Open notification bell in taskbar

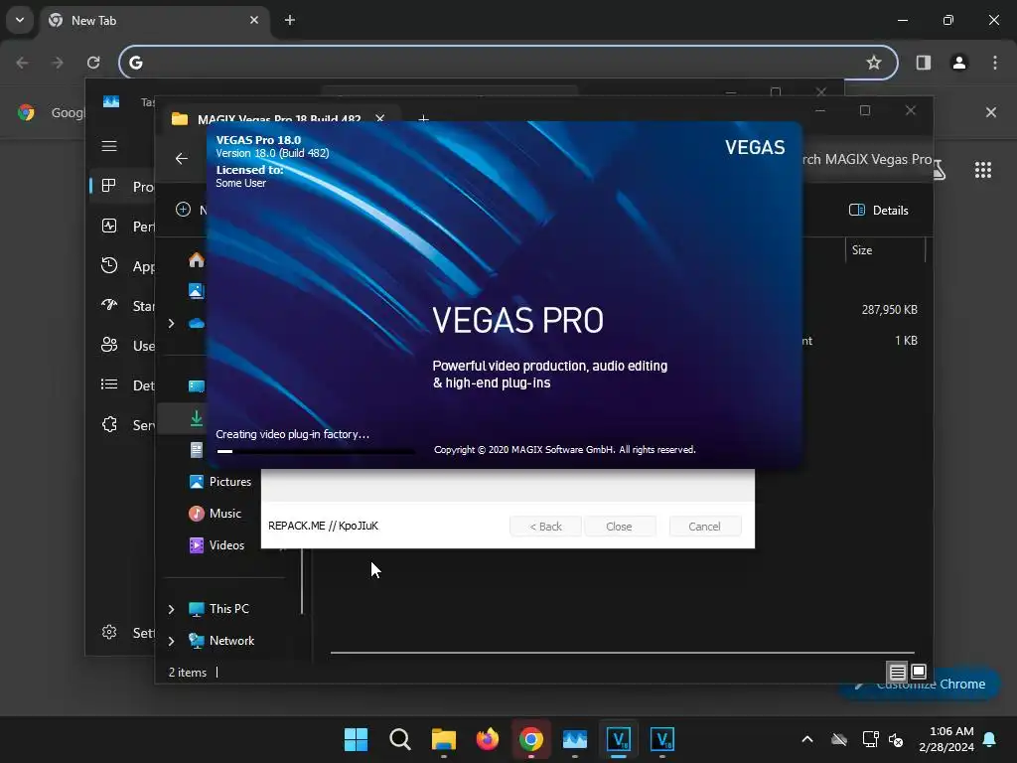tap(990, 739)
